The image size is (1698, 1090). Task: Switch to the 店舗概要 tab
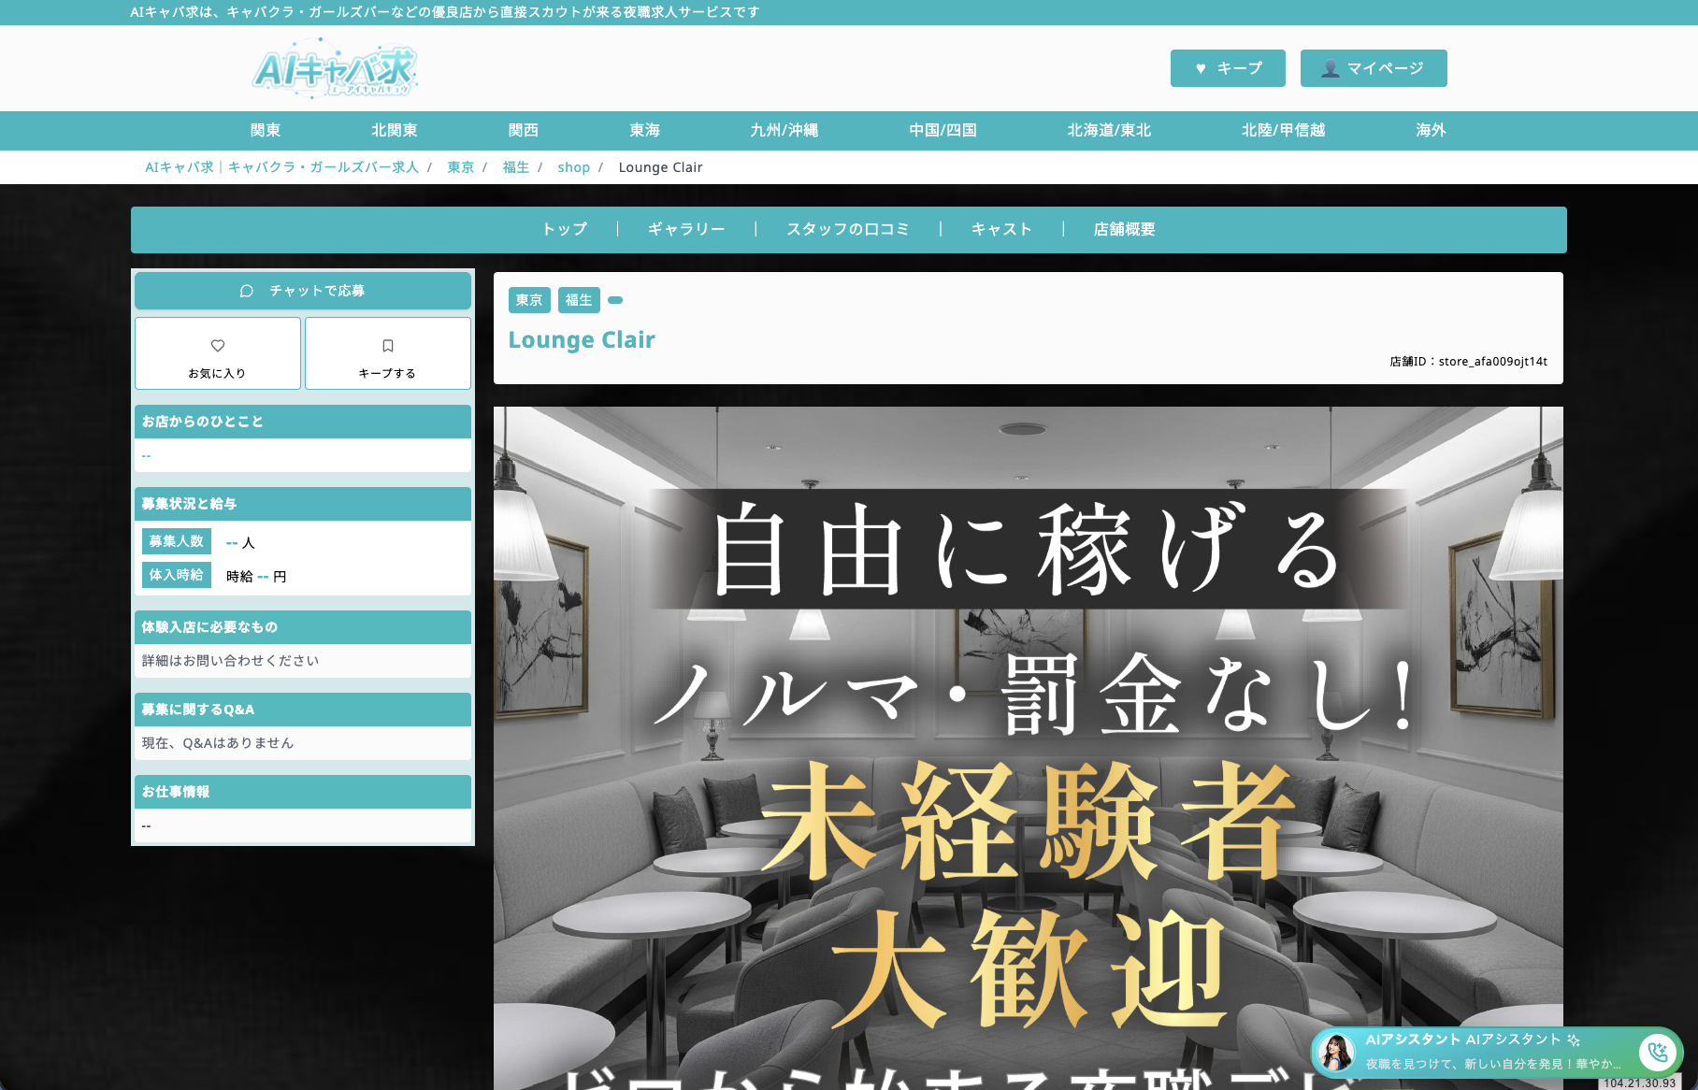click(1125, 230)
